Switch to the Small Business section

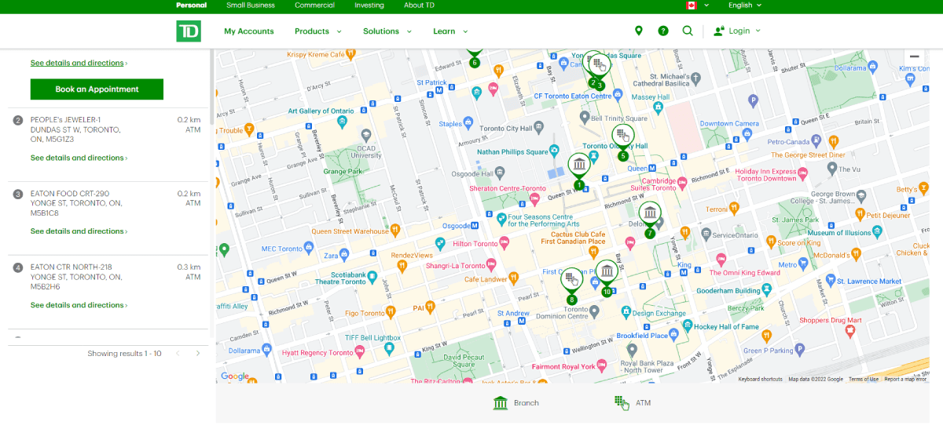click(251, 5)
